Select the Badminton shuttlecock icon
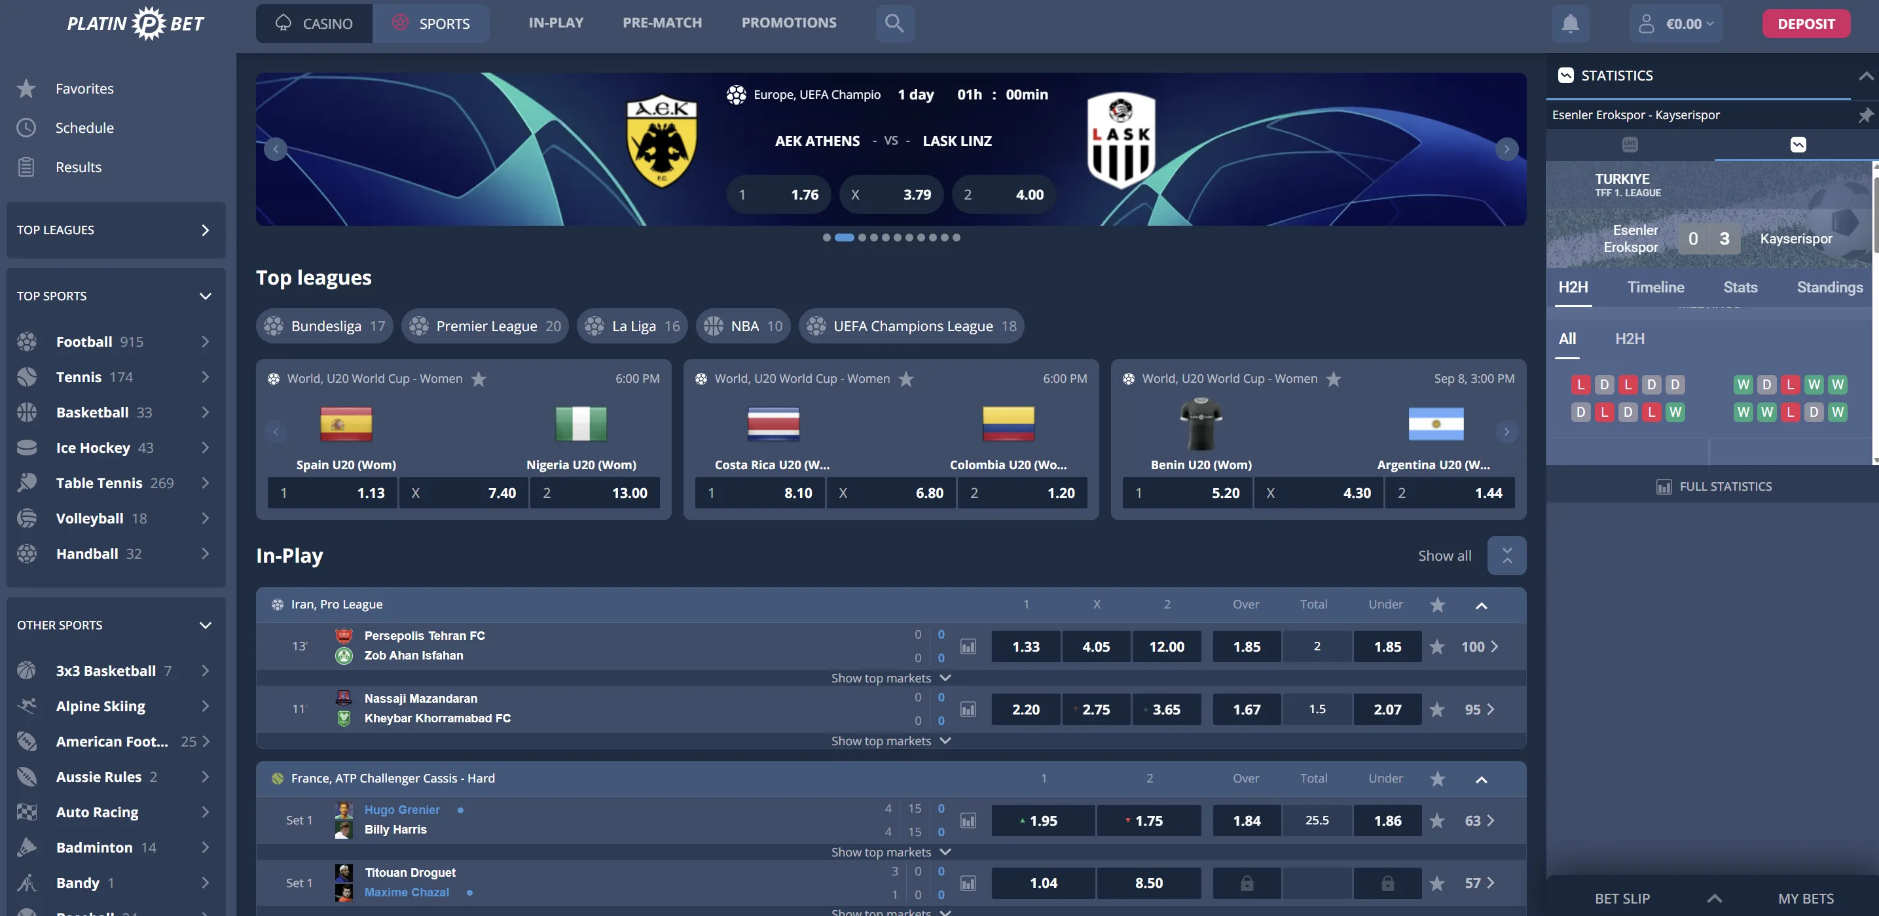This screenshot has width=1879, height=916. pos(27,847)
